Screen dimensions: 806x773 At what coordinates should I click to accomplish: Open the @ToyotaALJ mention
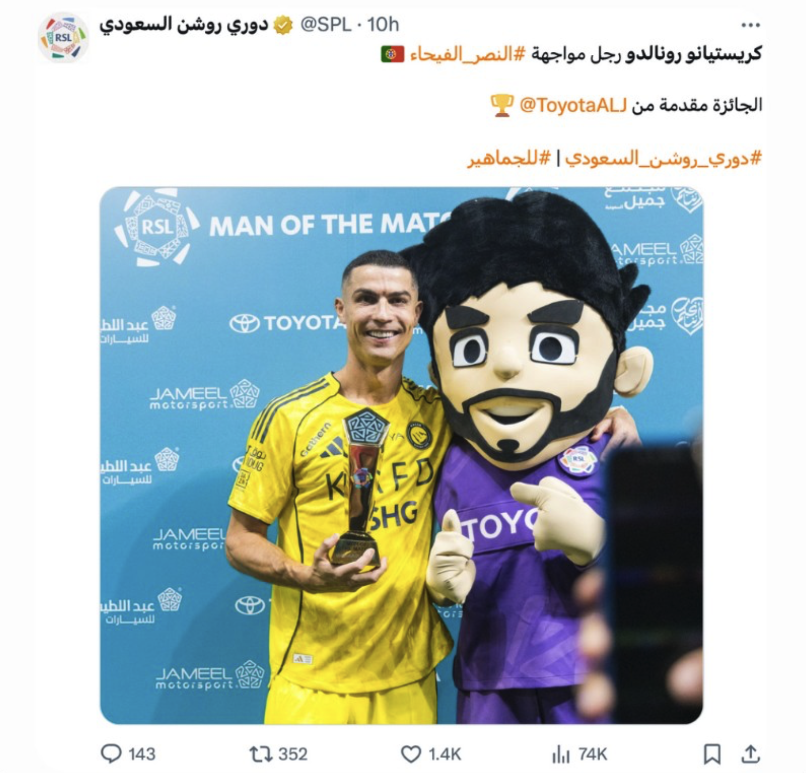pyautogui.click(x=573, y=105)
